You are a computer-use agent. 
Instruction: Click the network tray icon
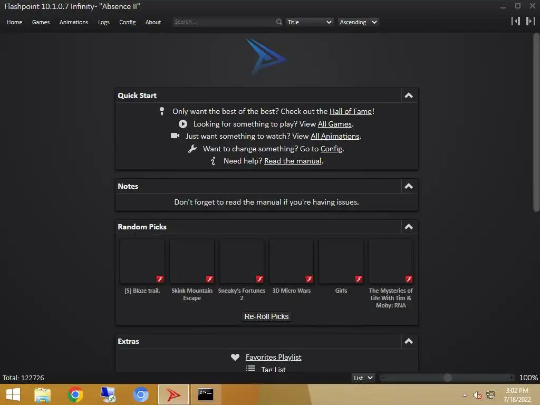point(490,394)
